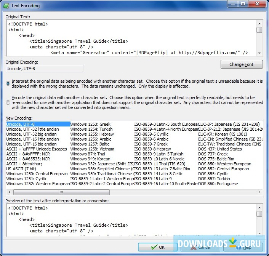Select Unicode, UTF-16 big endian
Image resolution: width=269 pixels, height=256 pixels.
point(31,144)
